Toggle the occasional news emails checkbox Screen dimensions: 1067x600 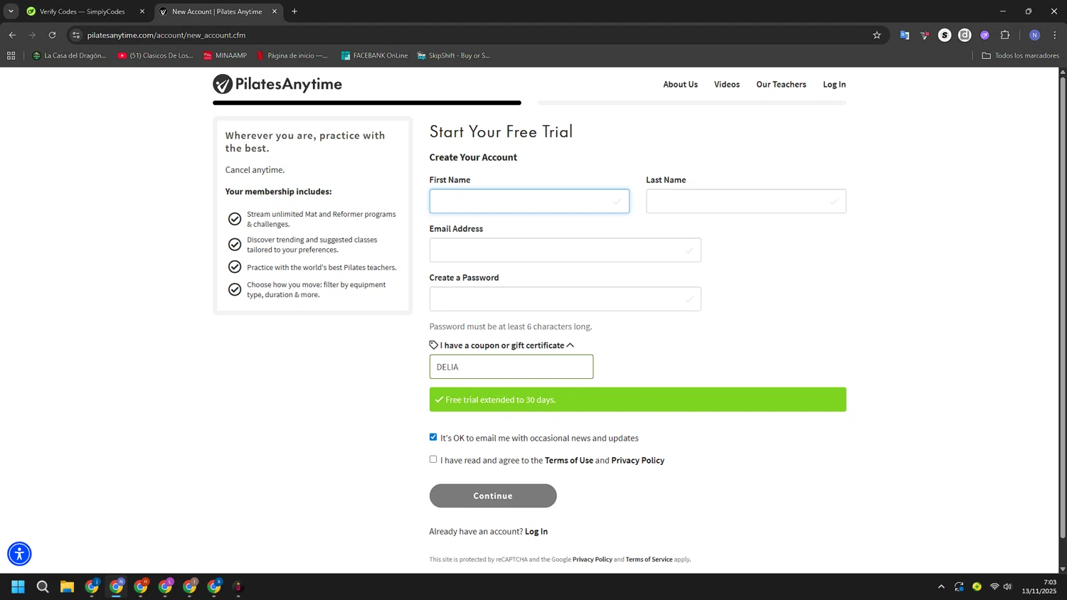pos(433,437)
